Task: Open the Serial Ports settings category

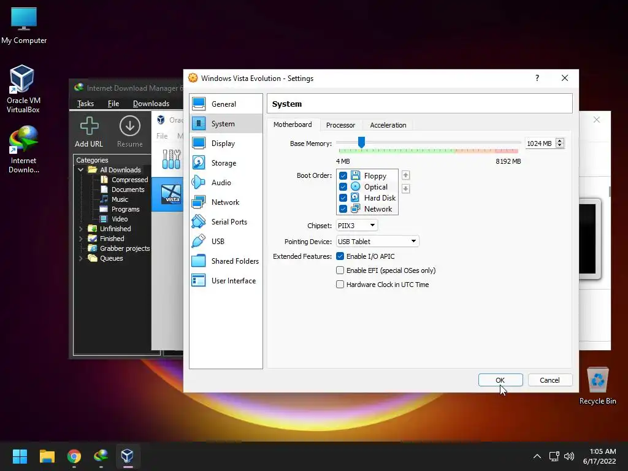Action: 226,222
